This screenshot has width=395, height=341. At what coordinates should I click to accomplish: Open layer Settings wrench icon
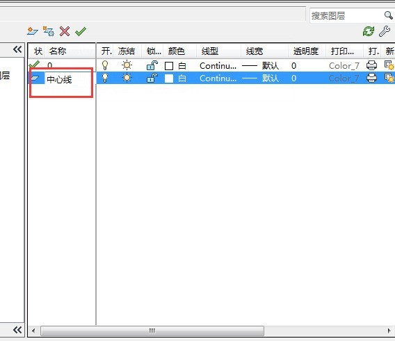tap(385, 31)
